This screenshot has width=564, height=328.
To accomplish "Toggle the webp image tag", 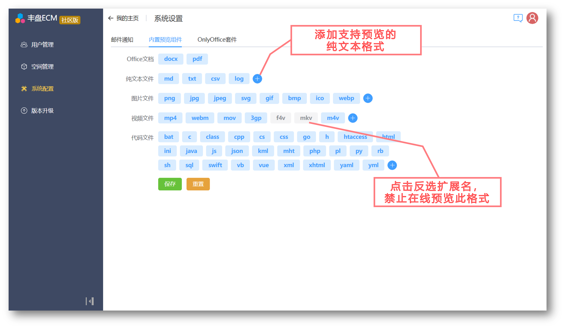I will click(x=346, y=98).
